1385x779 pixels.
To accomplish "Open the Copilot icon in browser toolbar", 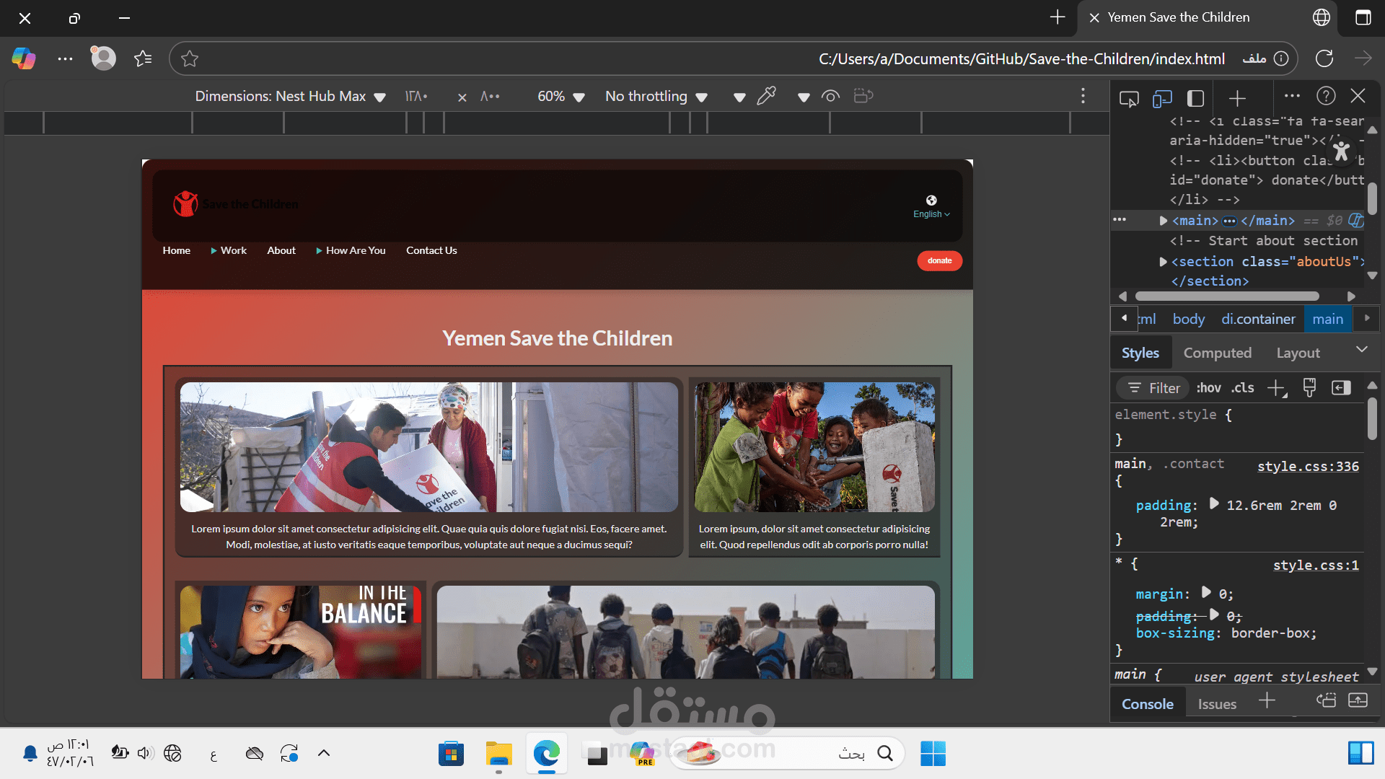I will coord(24,58).
